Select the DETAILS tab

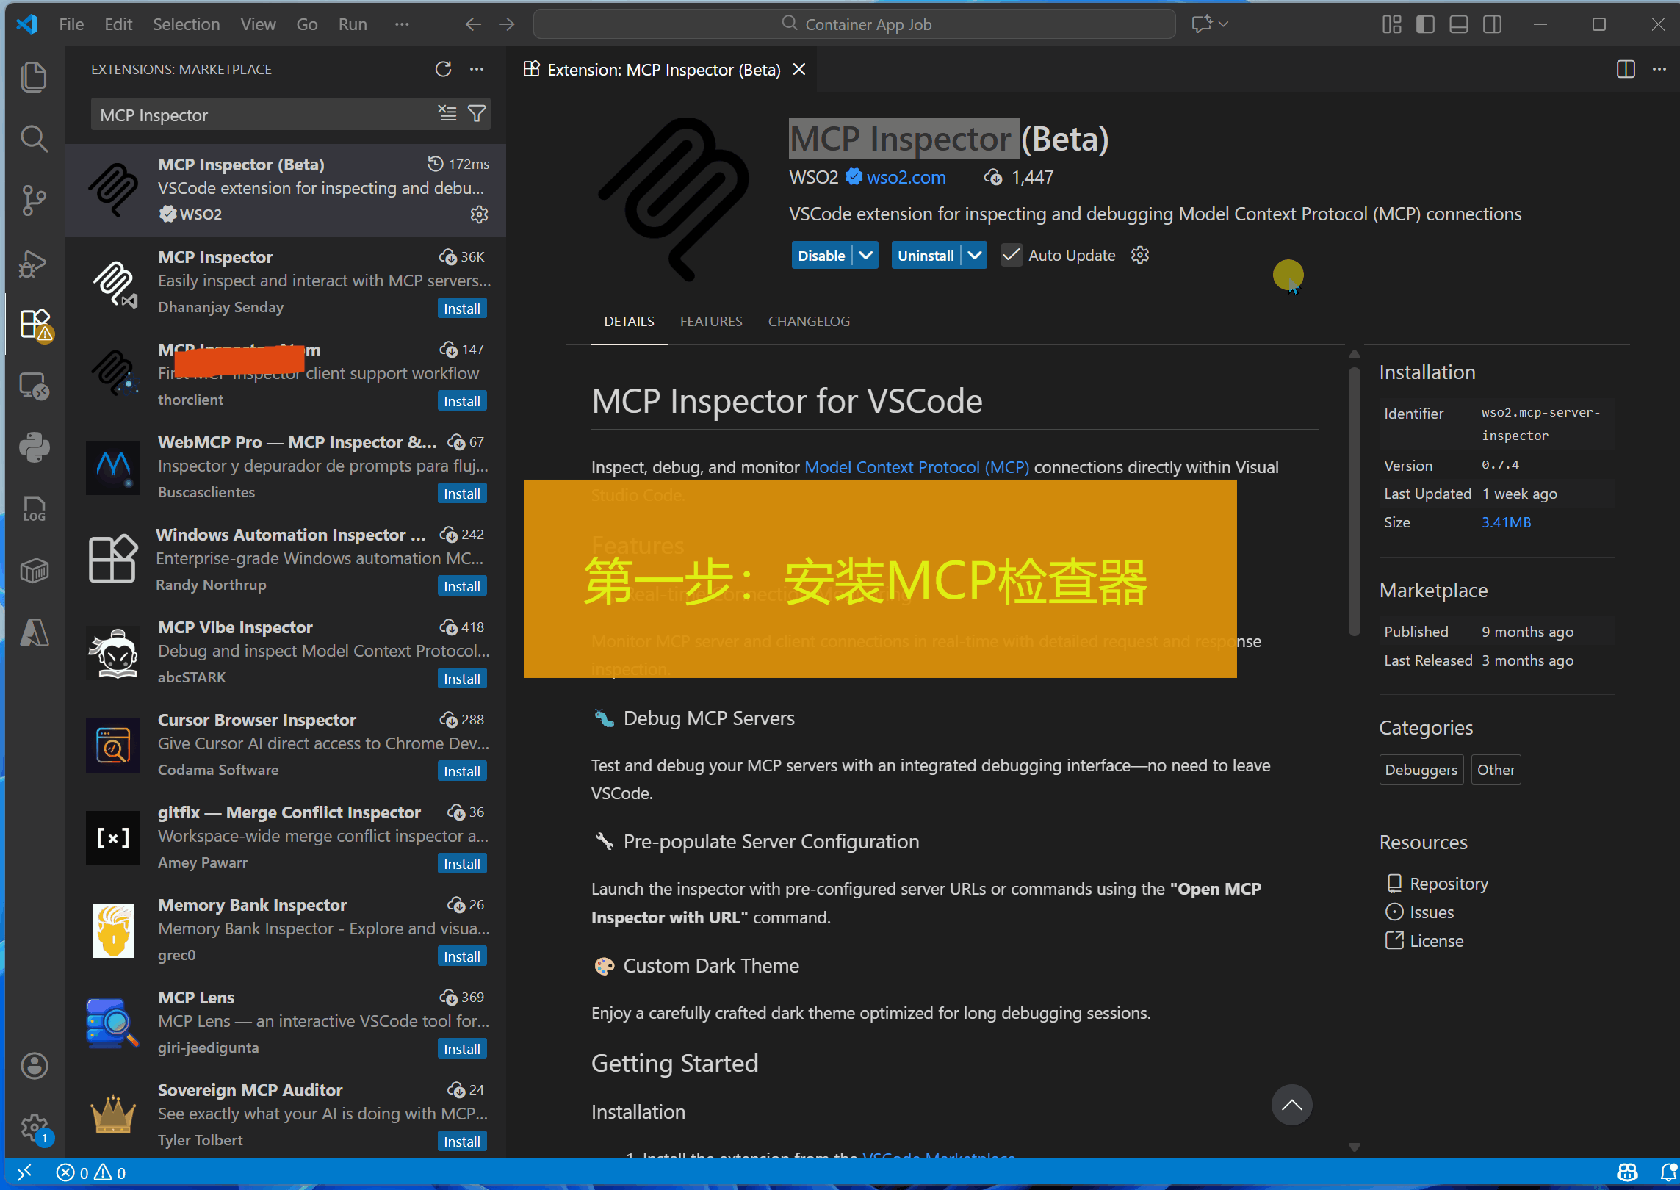629,321
